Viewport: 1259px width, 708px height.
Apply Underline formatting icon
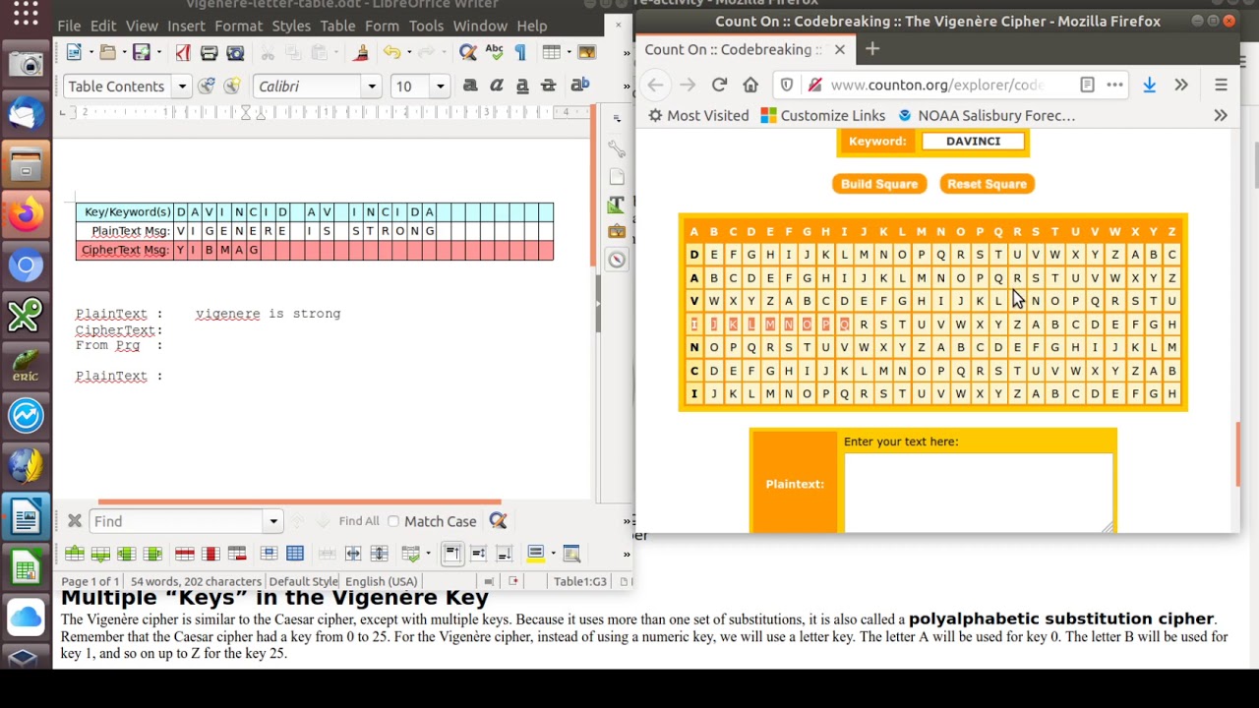tap(522, 87)
